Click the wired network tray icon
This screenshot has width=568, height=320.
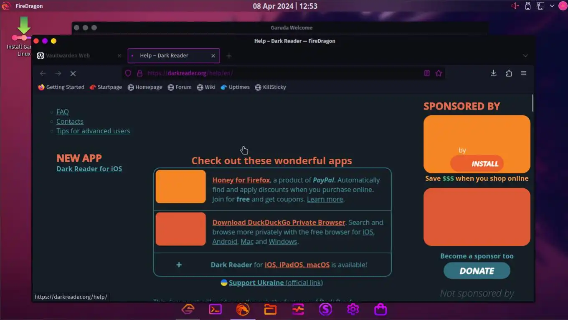tap(540, 6)
